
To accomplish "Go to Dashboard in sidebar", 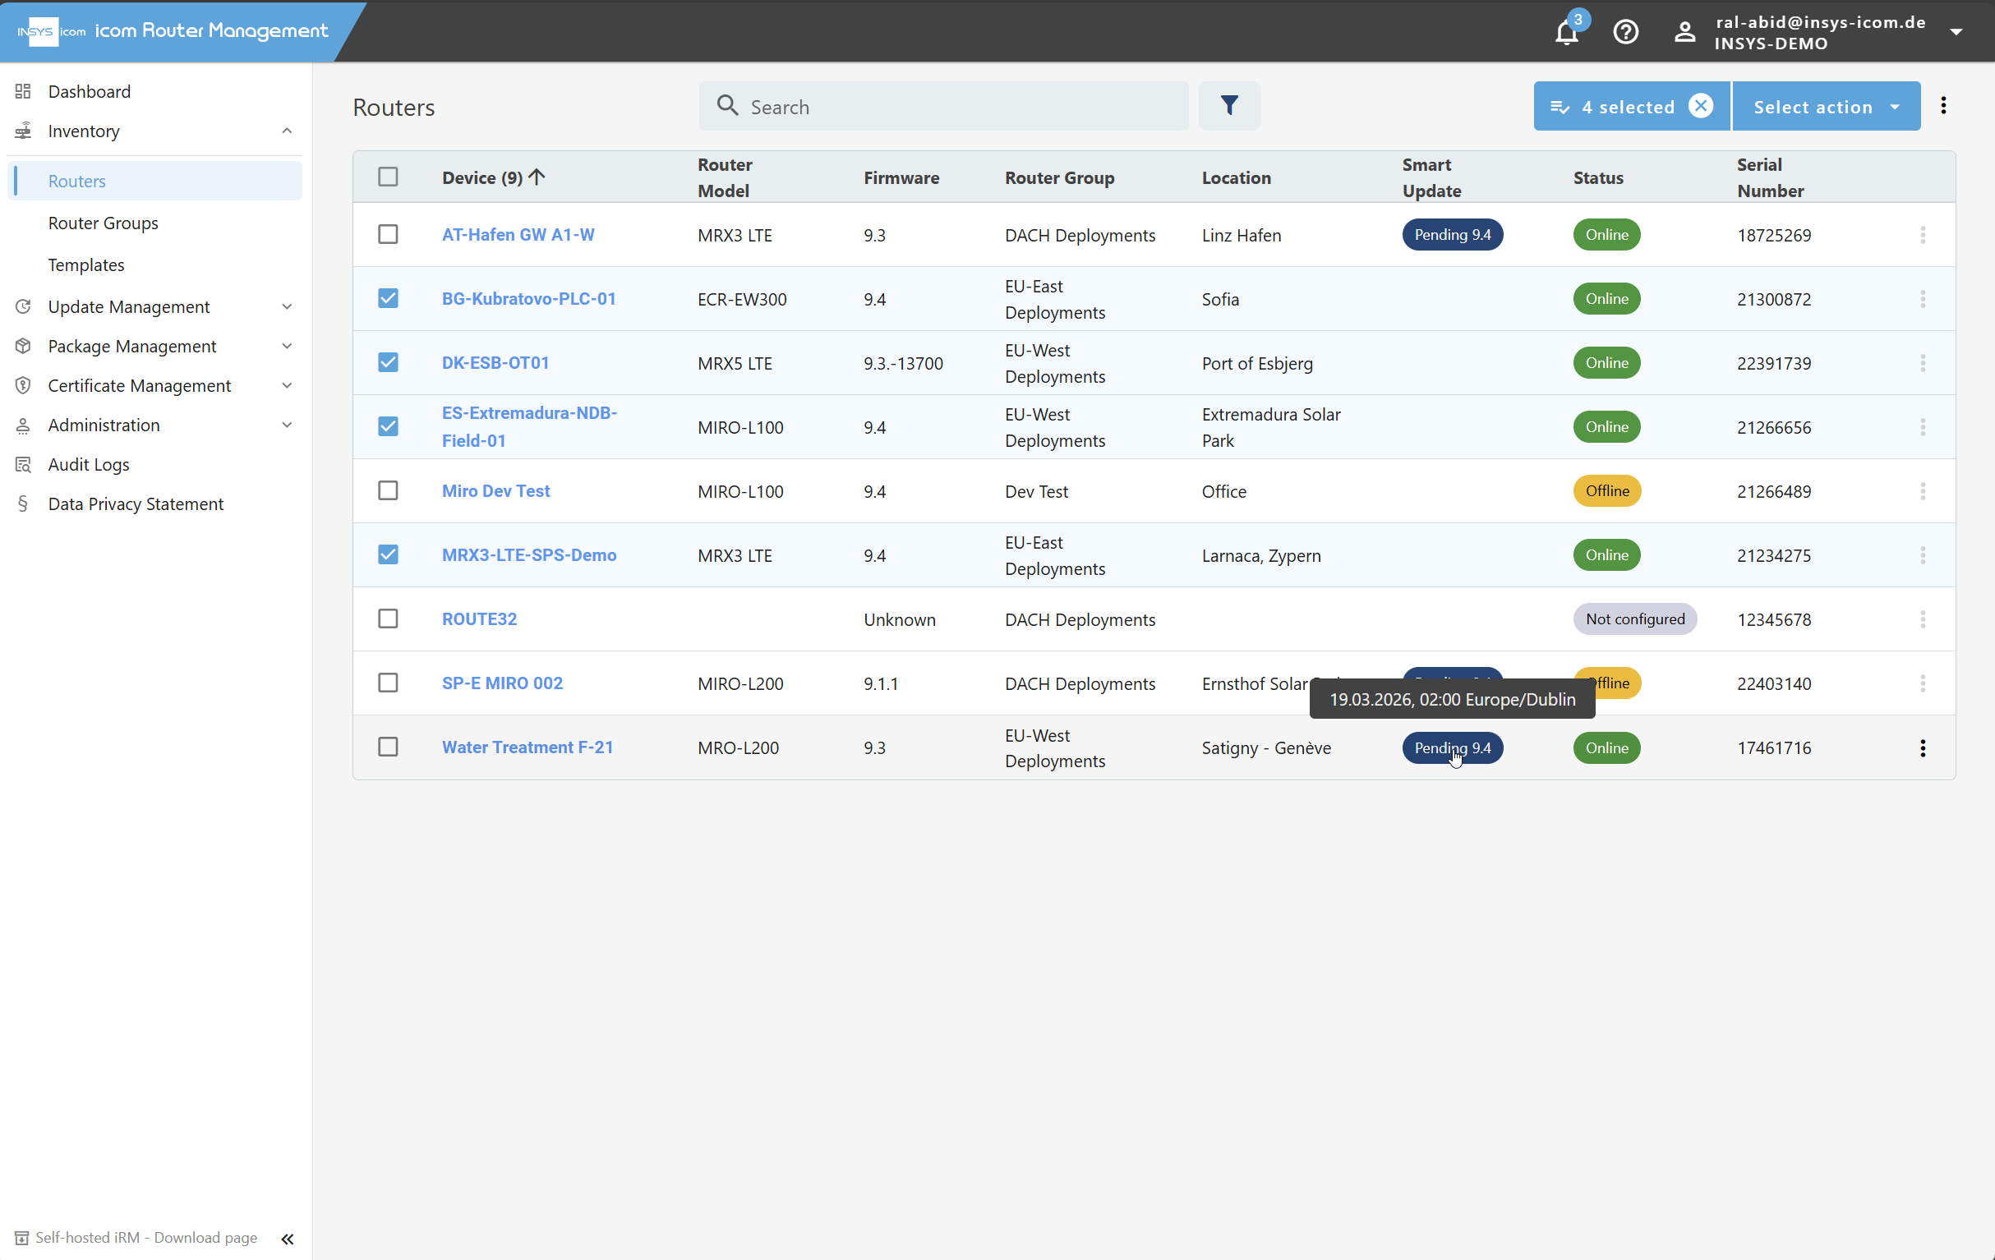I will pyautogui.click(x=90, y=91).
